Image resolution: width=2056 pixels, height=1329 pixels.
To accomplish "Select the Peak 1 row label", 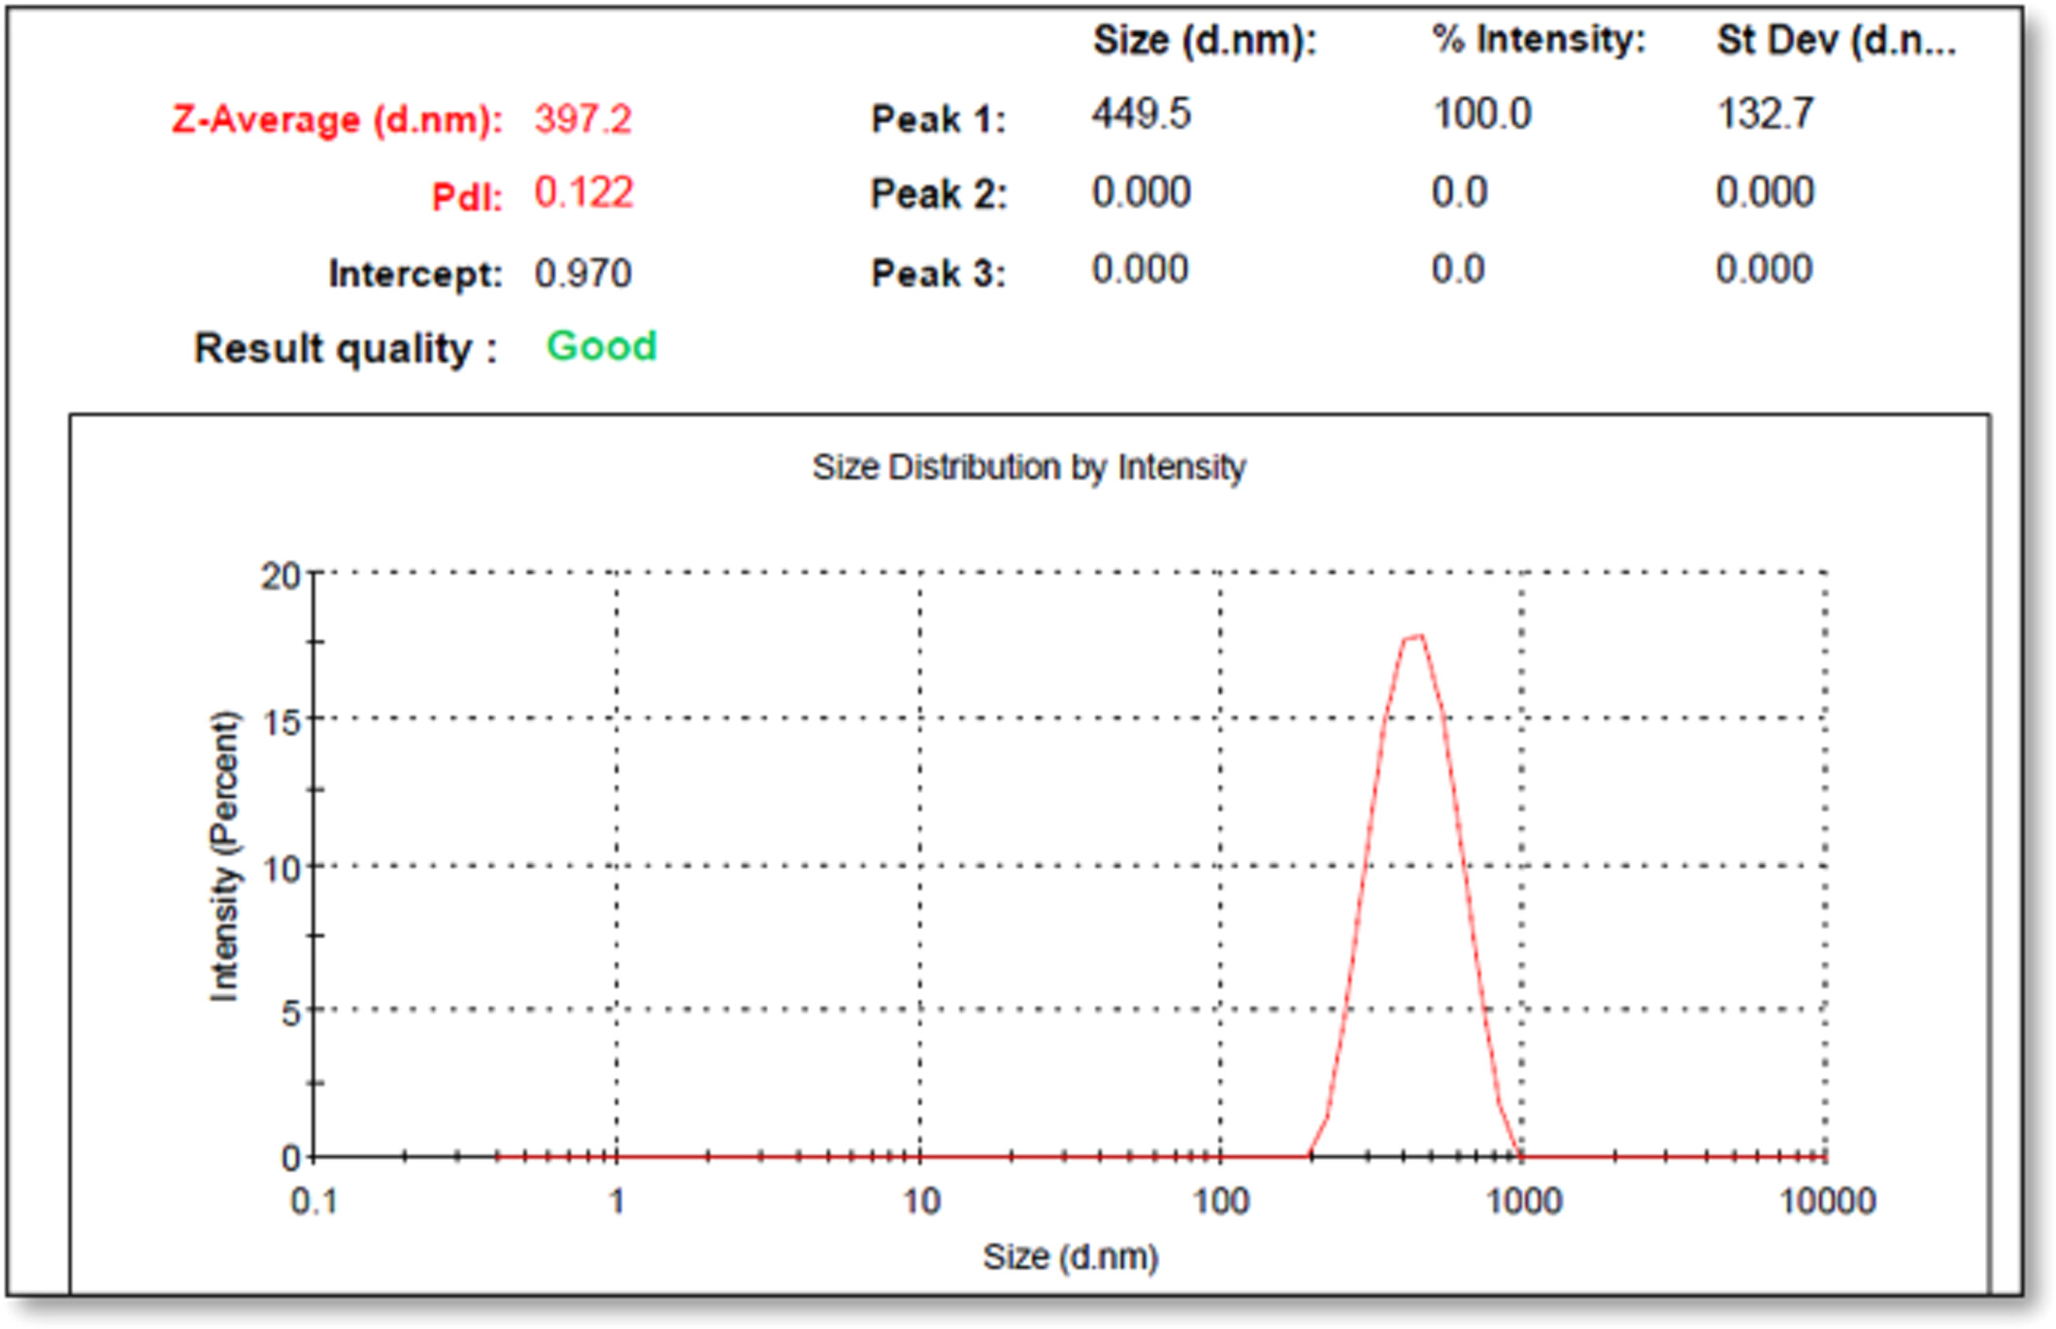I will click(x=939, y=119).
